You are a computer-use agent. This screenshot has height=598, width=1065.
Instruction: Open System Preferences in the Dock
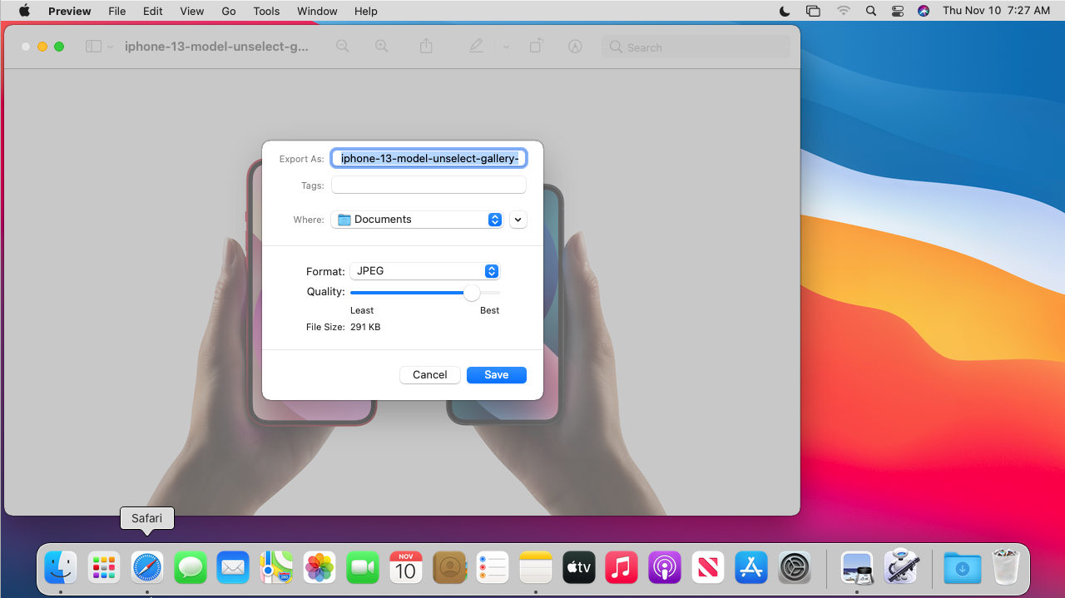pyautogui.click(x=795, y=567)
